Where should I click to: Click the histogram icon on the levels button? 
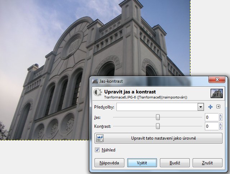pyautogui.click(x=100, y=138)
